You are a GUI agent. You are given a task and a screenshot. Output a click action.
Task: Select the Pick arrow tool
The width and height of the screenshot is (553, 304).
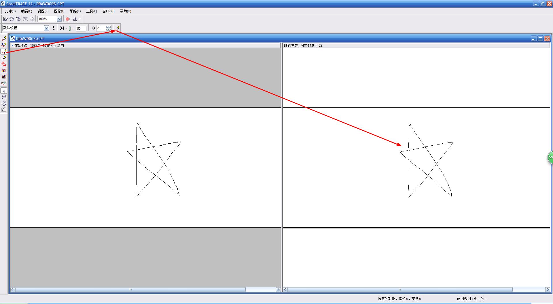click(x=4, y=91)
